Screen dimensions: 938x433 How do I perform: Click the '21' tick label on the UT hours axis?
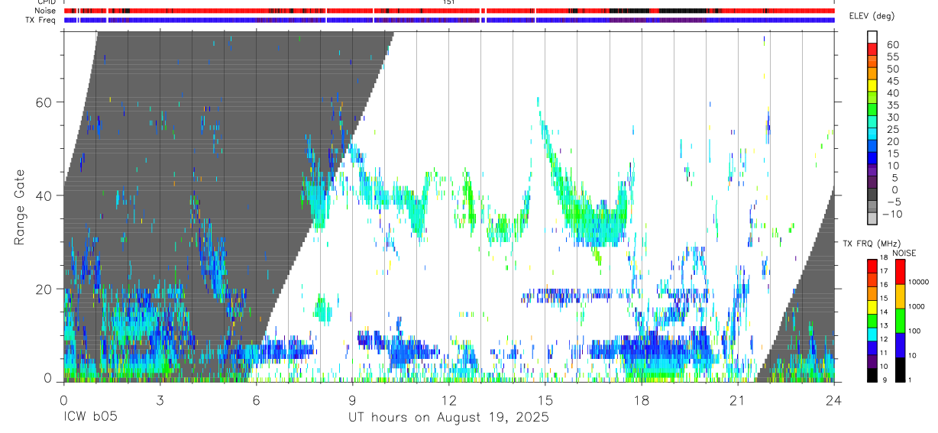737,399
